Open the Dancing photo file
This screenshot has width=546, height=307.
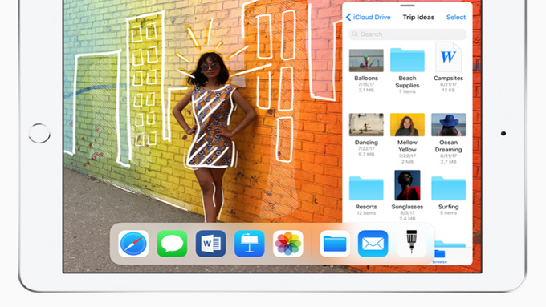coord(366,124)
